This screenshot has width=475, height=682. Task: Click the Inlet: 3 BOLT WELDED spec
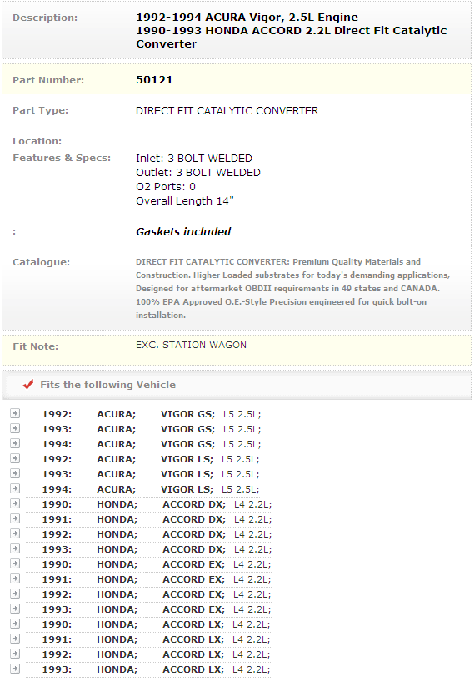click(194, 159)
